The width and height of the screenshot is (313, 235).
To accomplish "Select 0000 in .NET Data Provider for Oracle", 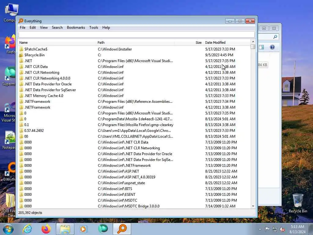I will [28, 154].
